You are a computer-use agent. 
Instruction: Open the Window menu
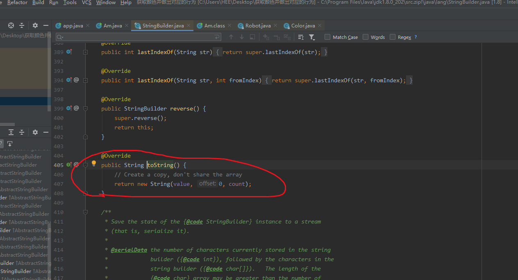106,2
